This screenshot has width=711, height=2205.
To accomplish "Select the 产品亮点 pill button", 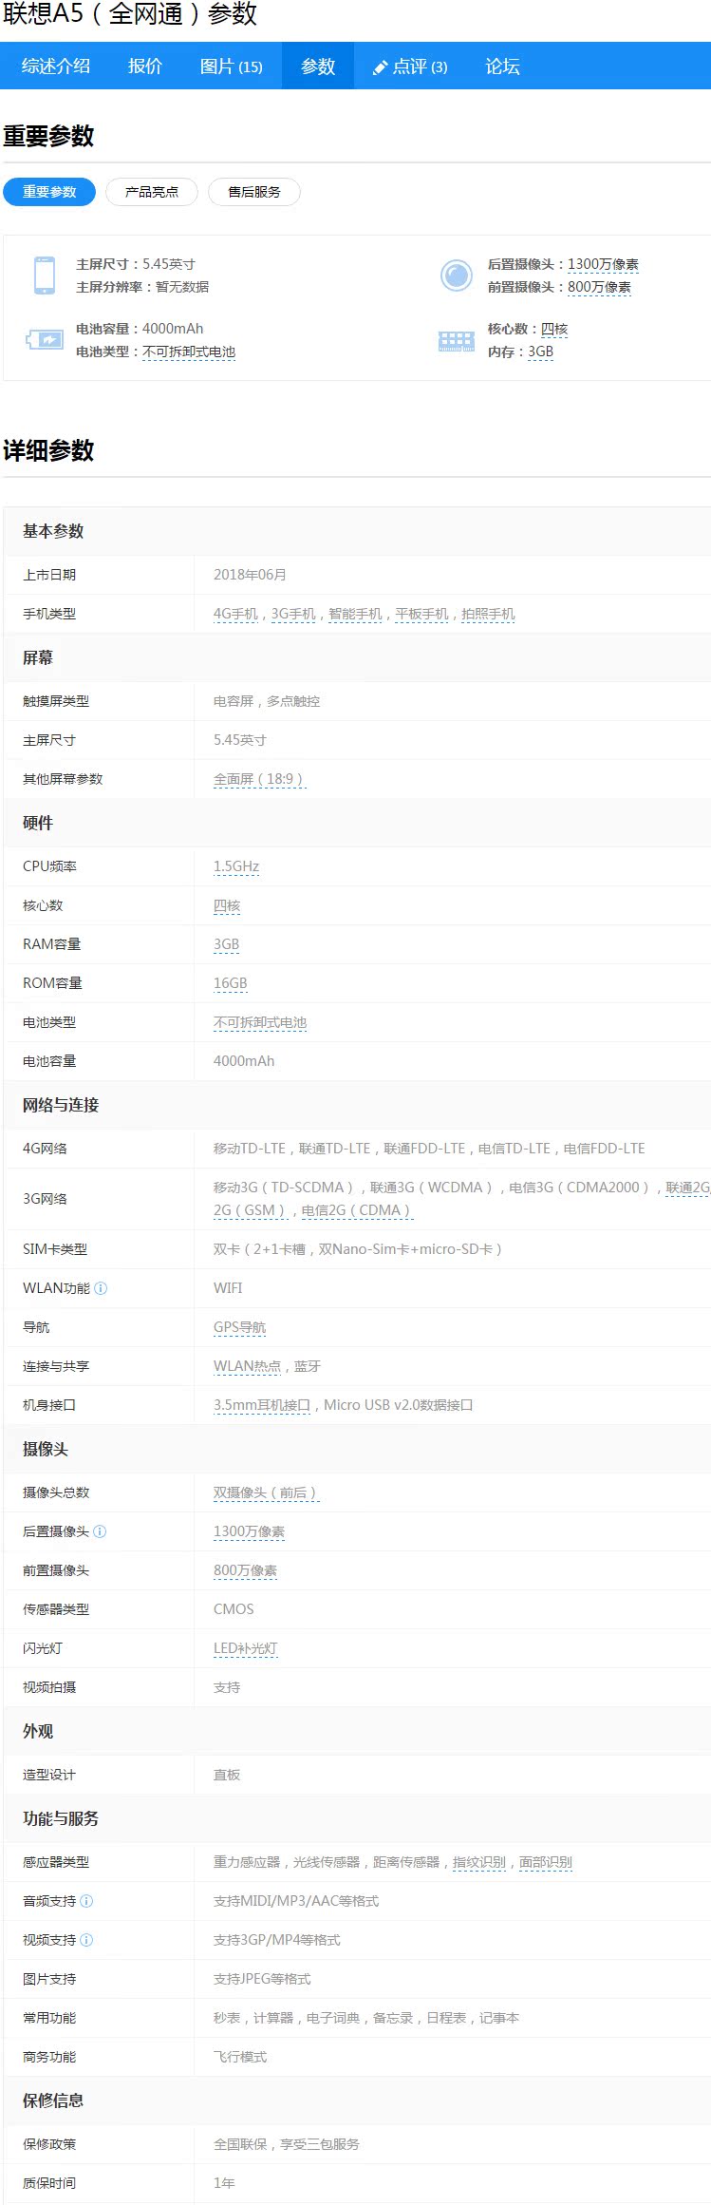I will (152, 192).
